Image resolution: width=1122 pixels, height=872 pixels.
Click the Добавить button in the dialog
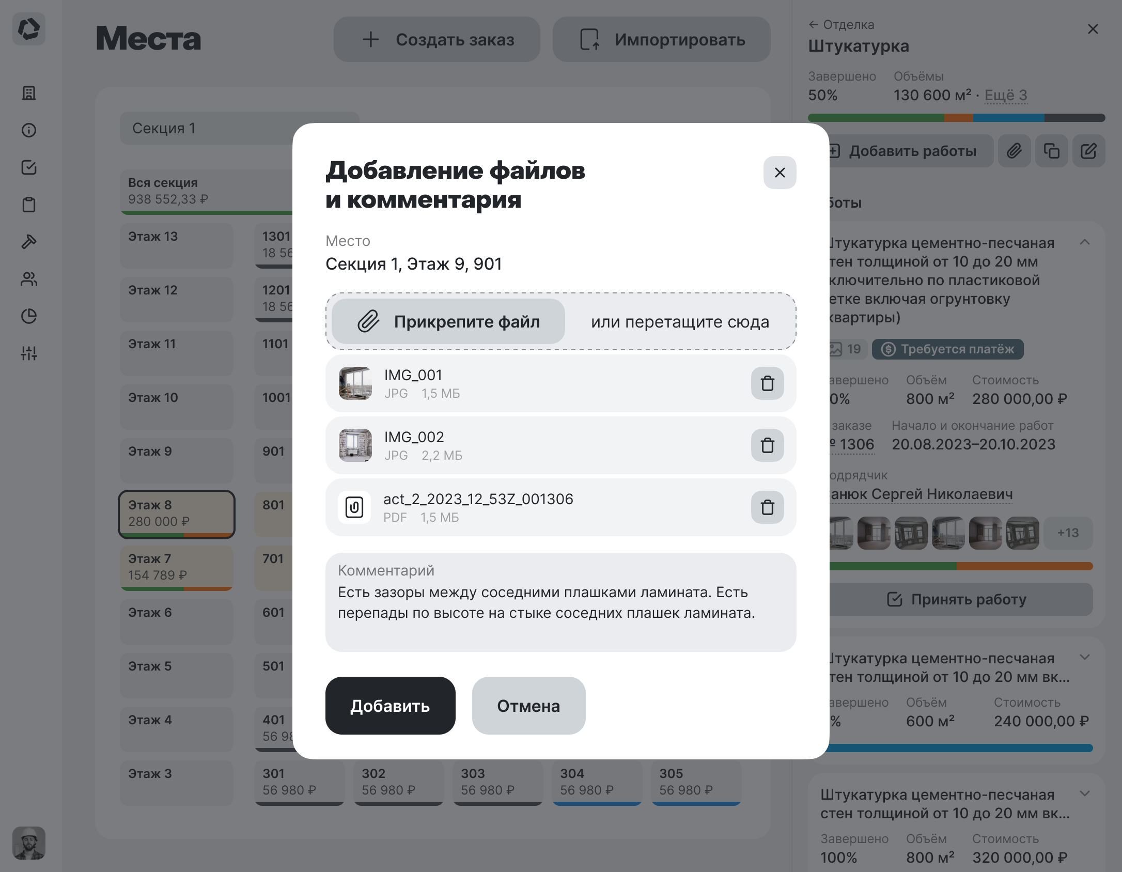click(390, 706)
